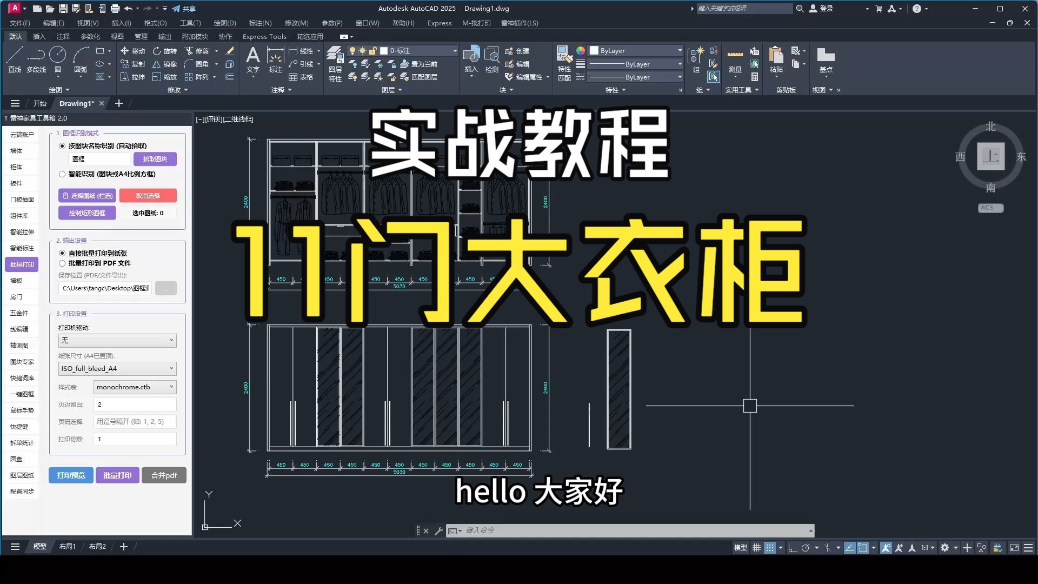1038x584 pixels.
Task: Select the Polyline (多段线) tool
Action: pyautogui.click(x=36, y=59)
